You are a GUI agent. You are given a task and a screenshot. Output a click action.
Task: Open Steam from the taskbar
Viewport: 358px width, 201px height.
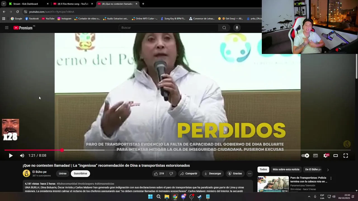(x=199, y=197)
